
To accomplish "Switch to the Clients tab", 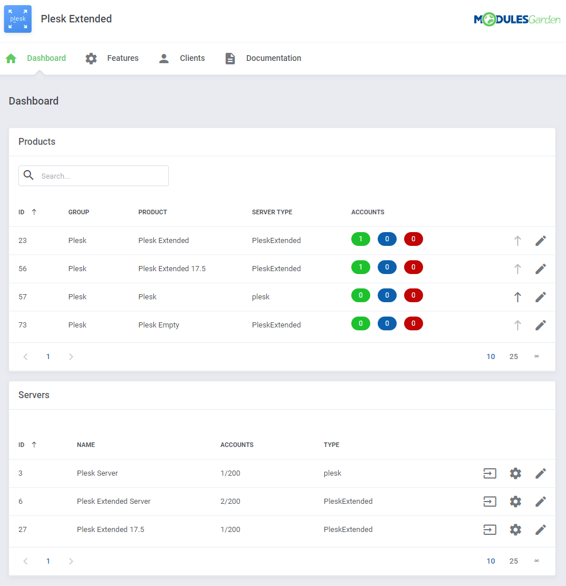I will pyautogui.click(x=192, y=58).
